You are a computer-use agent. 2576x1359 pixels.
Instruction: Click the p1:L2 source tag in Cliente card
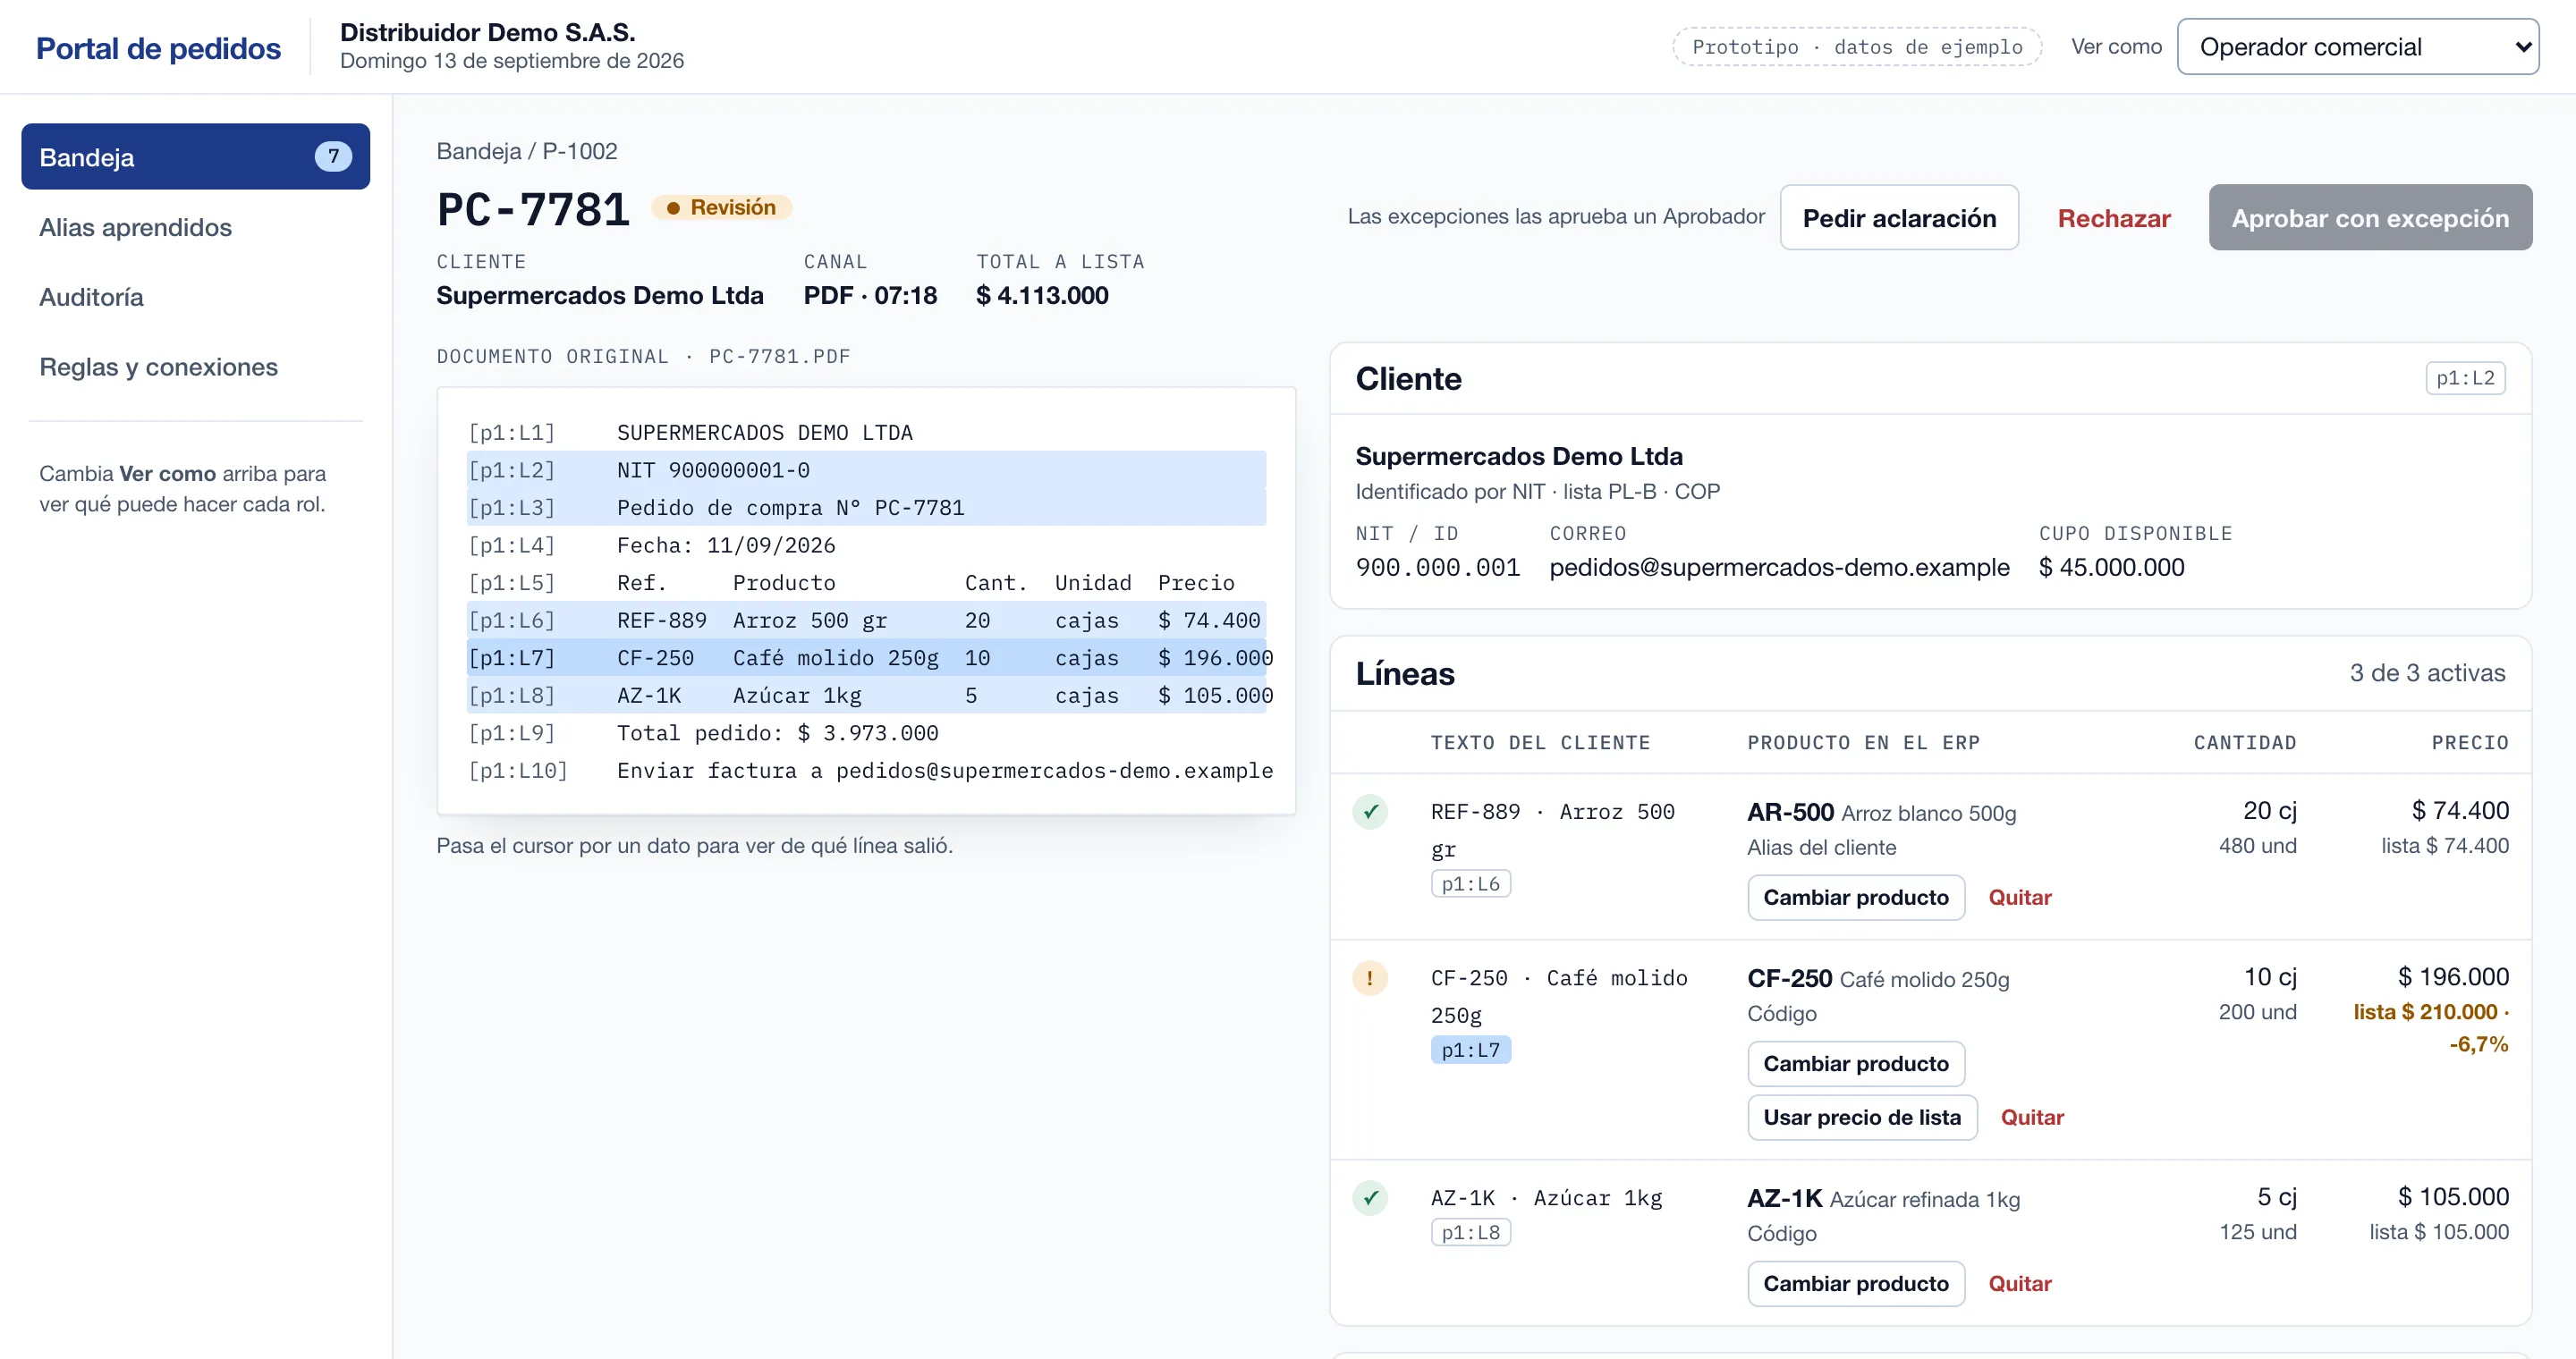click(2465, 377)
